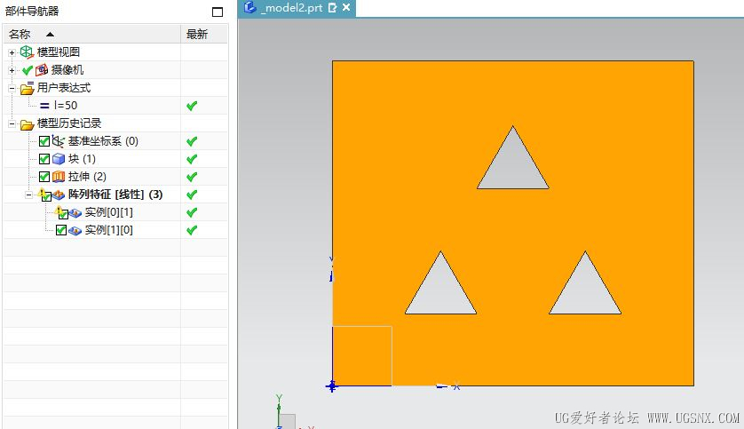Click the Instance[1][0] feature icon

75,231
